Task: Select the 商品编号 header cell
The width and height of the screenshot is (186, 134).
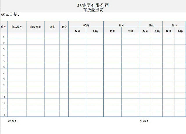Action: 17,27
